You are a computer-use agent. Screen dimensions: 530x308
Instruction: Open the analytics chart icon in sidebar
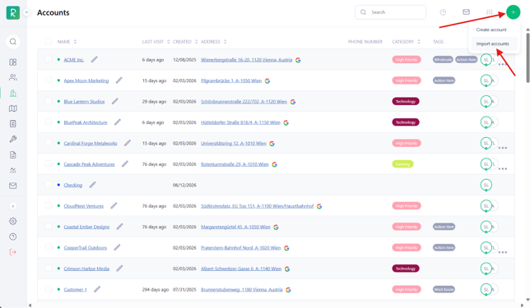(x=13, y=170)
